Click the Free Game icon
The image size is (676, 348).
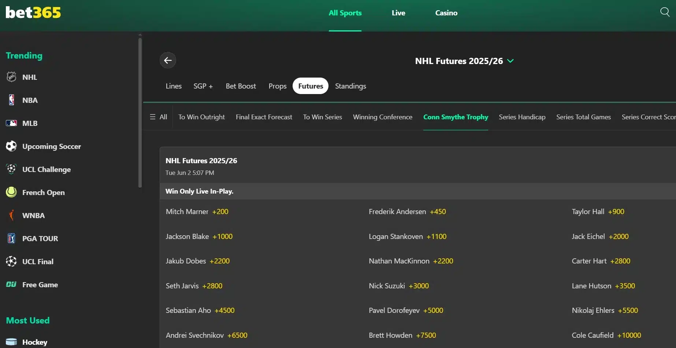11,284
